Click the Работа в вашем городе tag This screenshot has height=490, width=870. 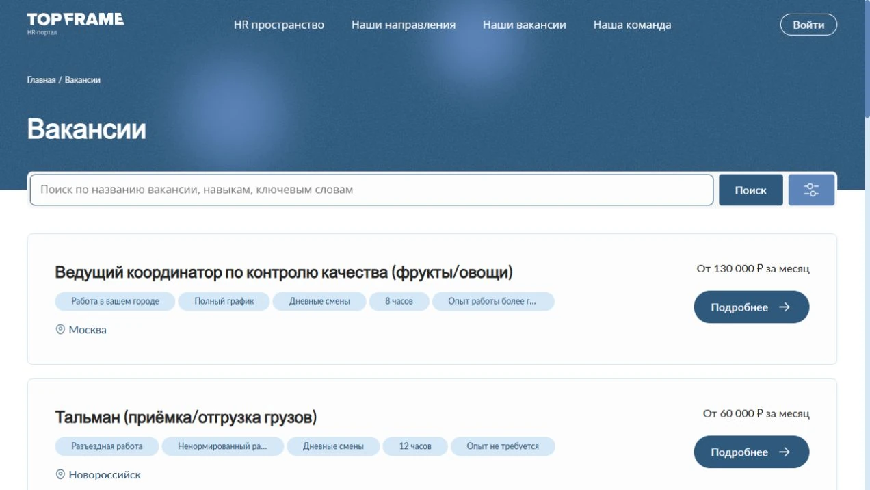click(115, 302)
